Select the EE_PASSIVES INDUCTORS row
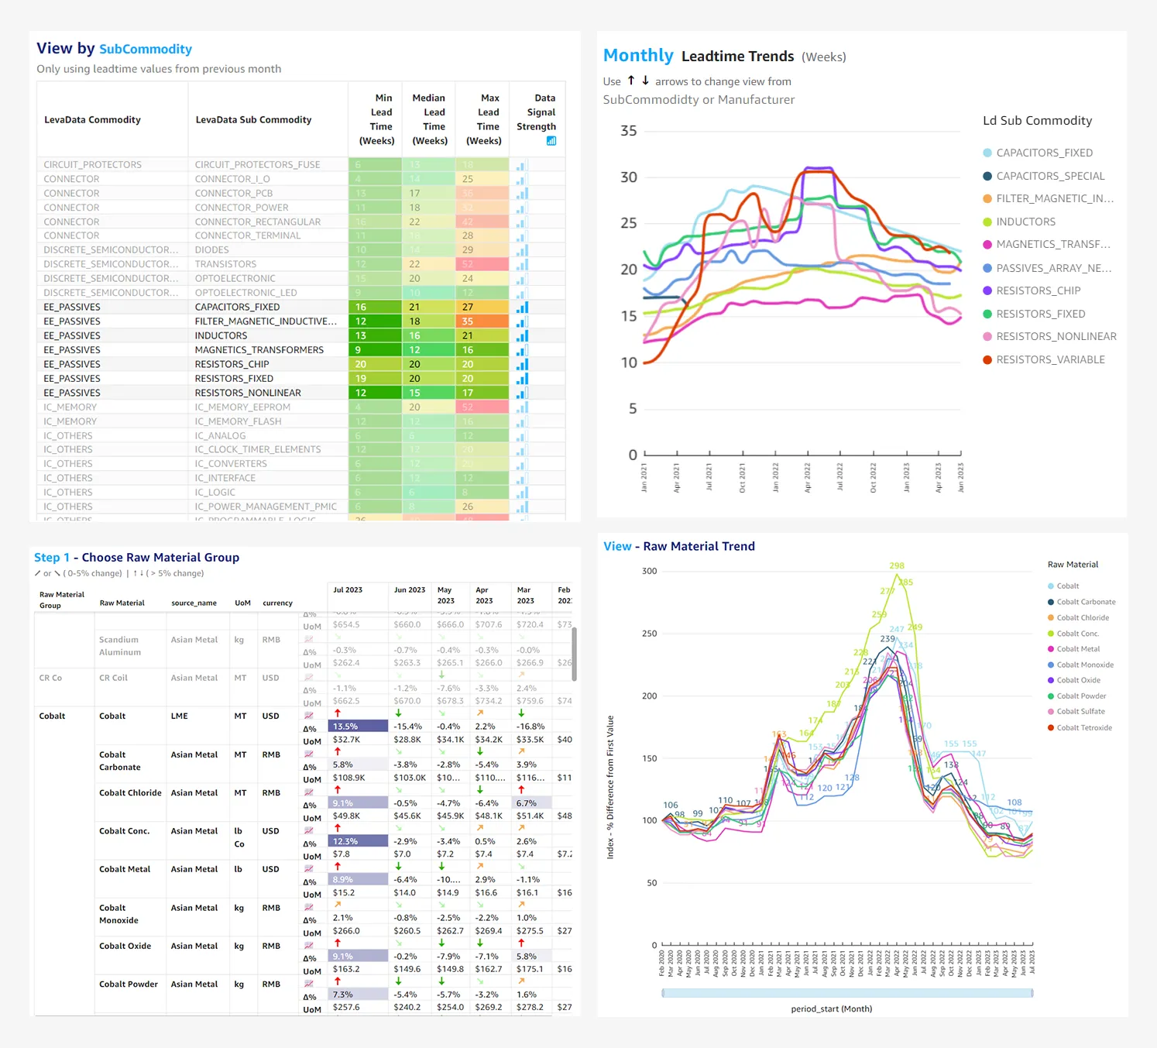The width and height of the screenshot is (1157, 1048). coord(300,335)
